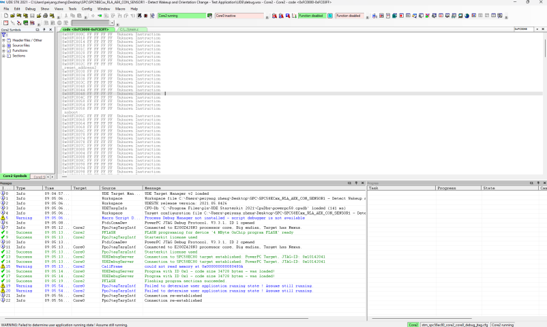Pin the Core2 Symbols panel

(x=44, y=29)
